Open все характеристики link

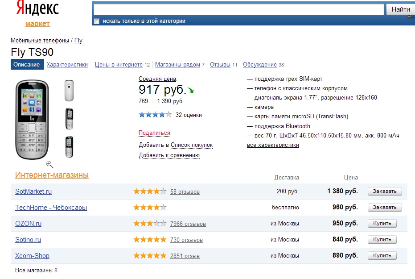tap(273, 145)
